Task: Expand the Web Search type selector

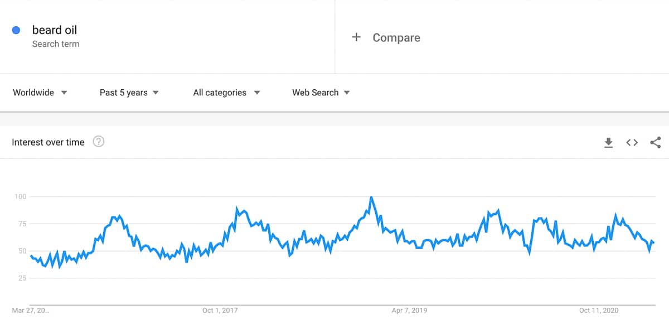Action: pos(316,93)
